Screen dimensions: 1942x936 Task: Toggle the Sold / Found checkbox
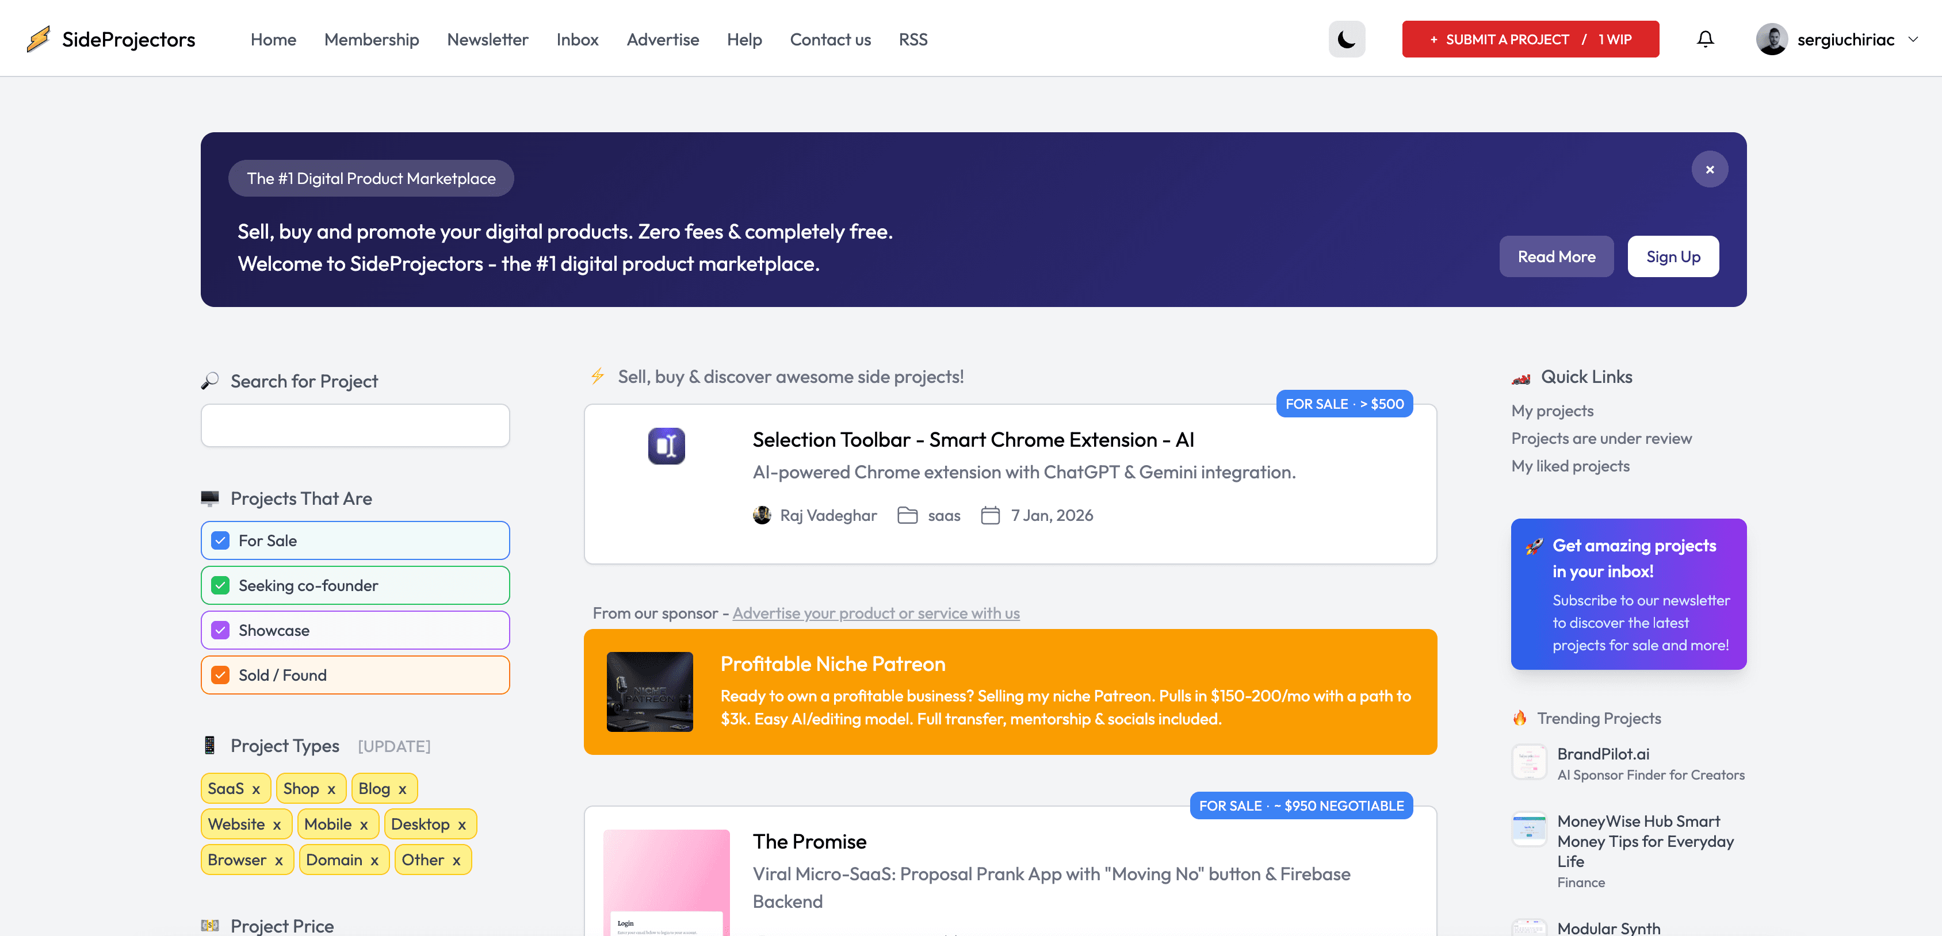220,675
